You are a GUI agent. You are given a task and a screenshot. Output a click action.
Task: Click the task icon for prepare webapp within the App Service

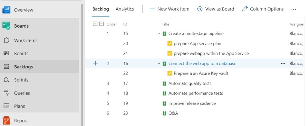click(x=170, y=53)
